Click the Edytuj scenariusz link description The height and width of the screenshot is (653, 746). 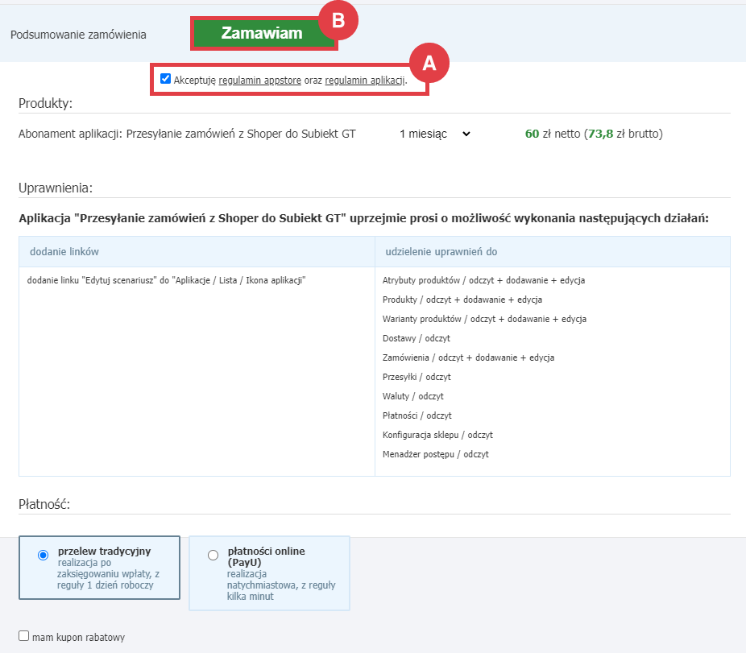pos(168,280)
